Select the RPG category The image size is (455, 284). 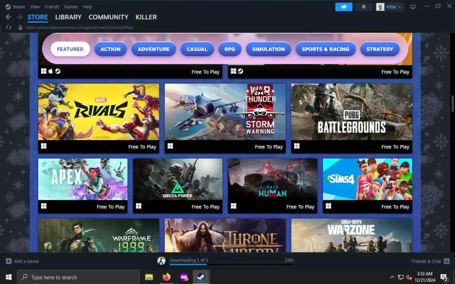230,49
